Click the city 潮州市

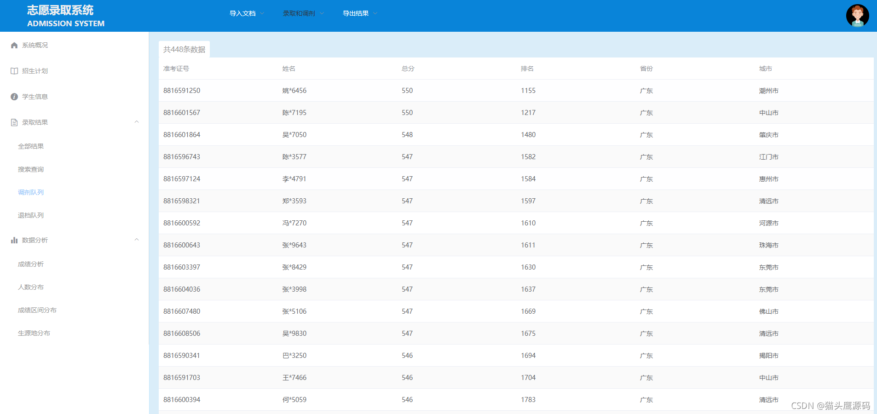[x=769, y=91]
